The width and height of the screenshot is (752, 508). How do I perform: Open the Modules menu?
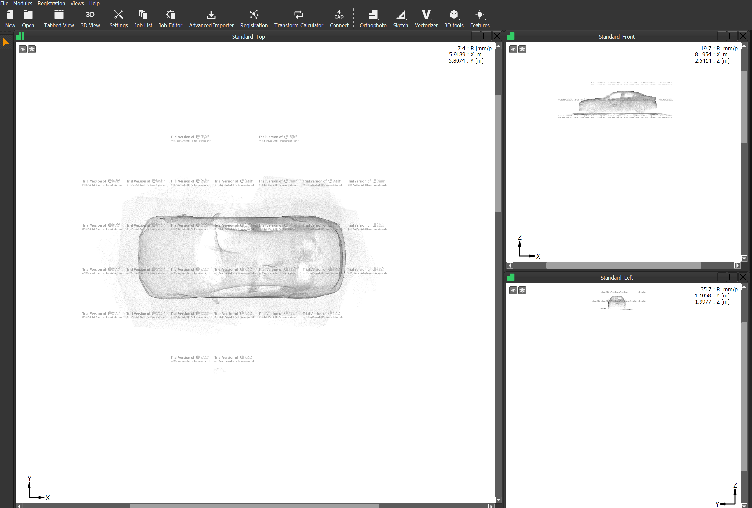(23, 3)
